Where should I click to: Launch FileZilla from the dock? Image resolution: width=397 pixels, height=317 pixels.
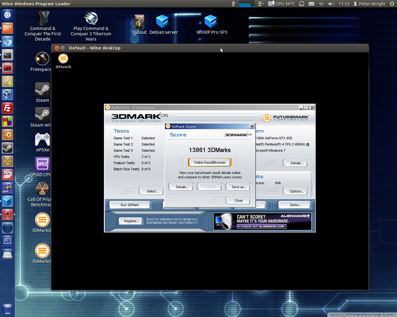point(7,108)
